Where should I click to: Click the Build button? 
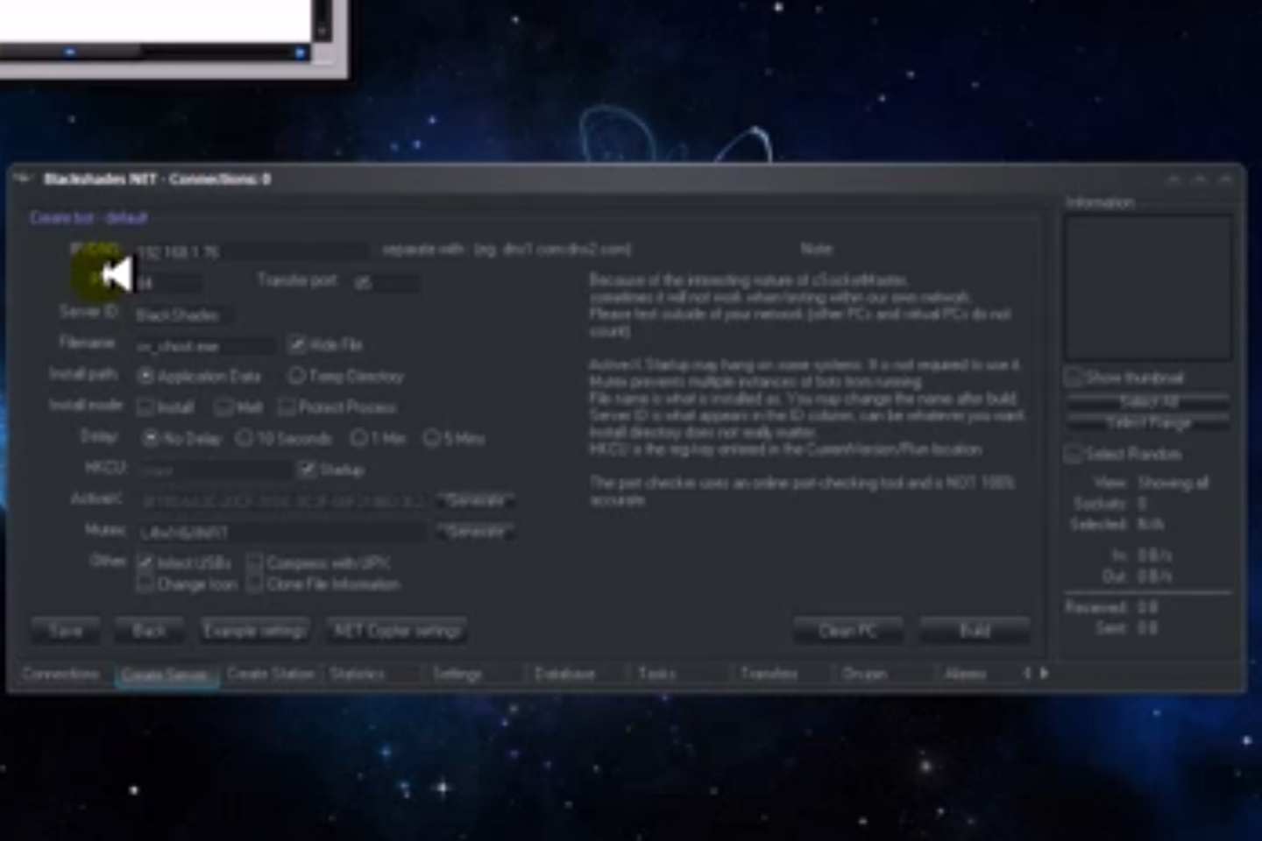[x=973, y=630]
